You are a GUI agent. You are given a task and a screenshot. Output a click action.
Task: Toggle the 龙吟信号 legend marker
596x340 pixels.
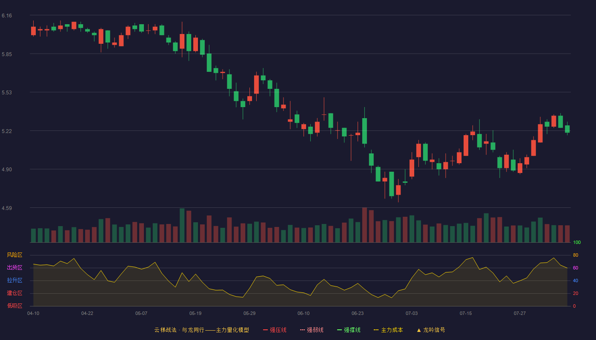point(431,330)
